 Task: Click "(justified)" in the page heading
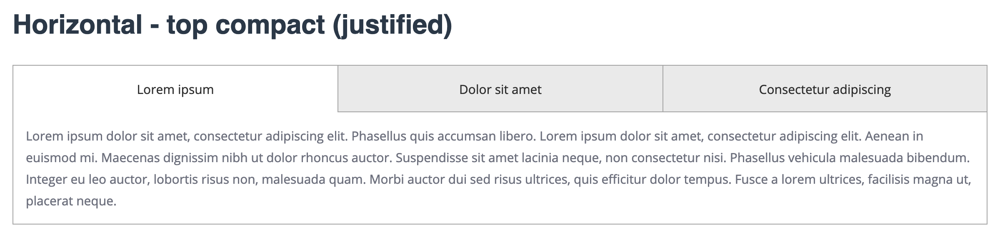coord(392,25)
